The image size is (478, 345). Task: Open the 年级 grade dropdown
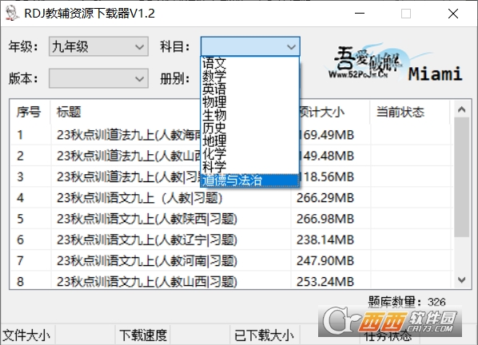[98, 46]
